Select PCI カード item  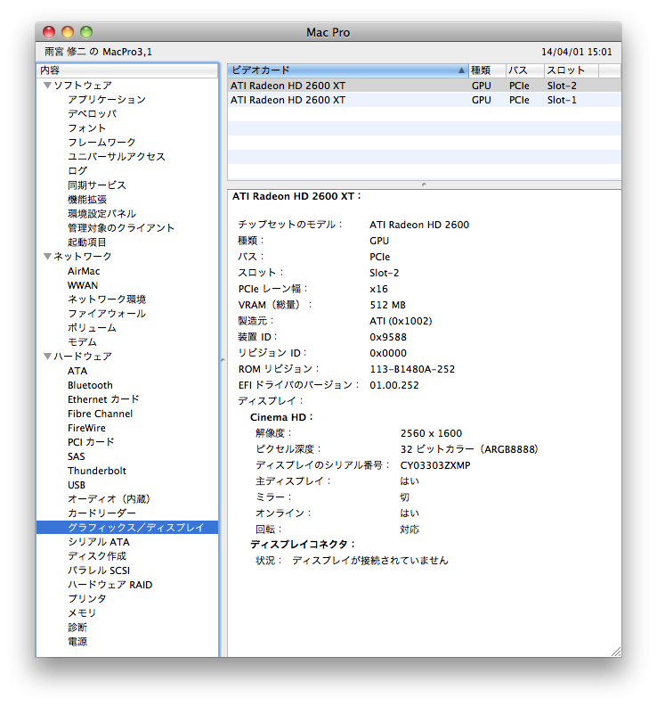tap(91, 442)
